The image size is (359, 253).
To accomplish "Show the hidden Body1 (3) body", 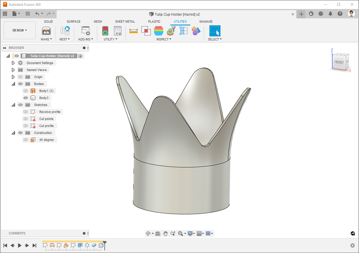I will coord(26,91).
